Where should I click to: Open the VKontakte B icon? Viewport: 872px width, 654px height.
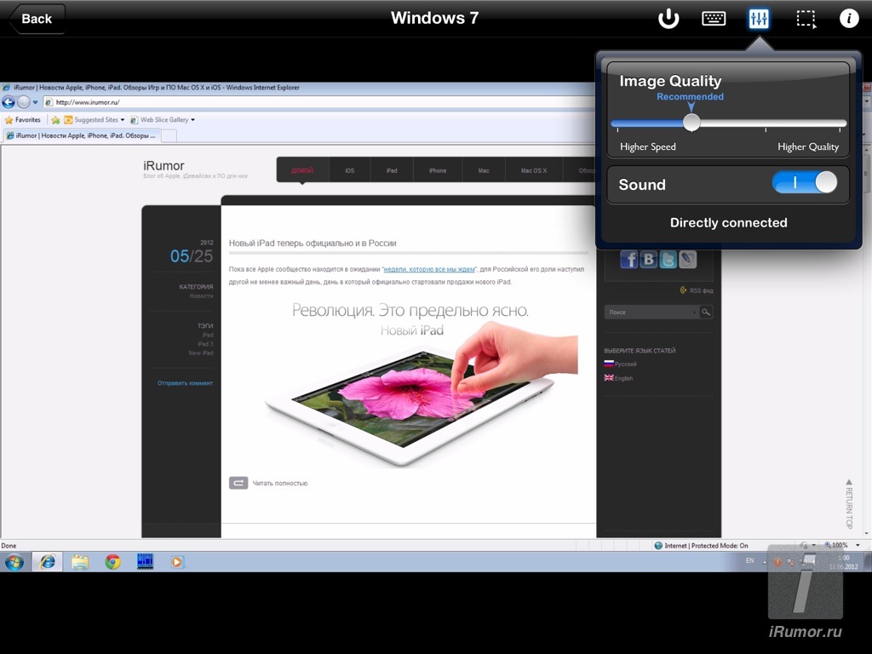(648, 260)
